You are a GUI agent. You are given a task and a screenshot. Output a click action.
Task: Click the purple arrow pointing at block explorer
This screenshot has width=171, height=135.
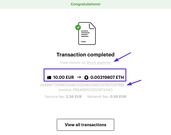tap(122, 57)
